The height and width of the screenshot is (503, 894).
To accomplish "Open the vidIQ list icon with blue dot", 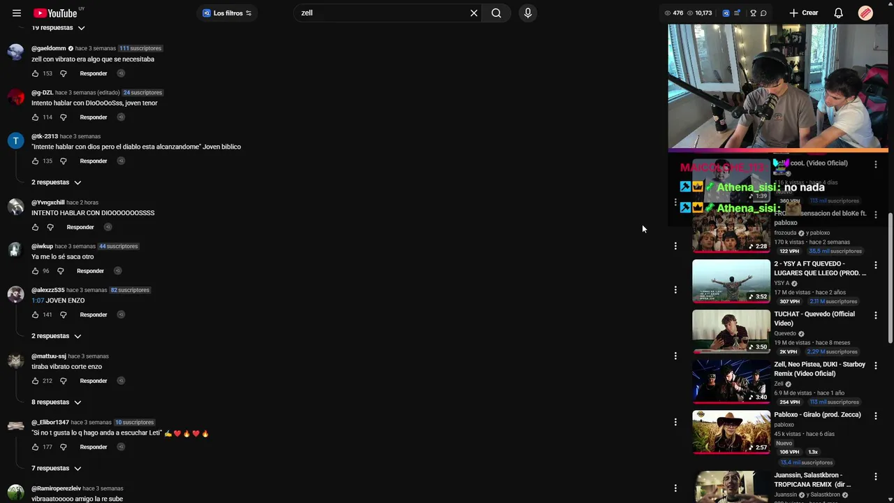I will tap(737, 13).
